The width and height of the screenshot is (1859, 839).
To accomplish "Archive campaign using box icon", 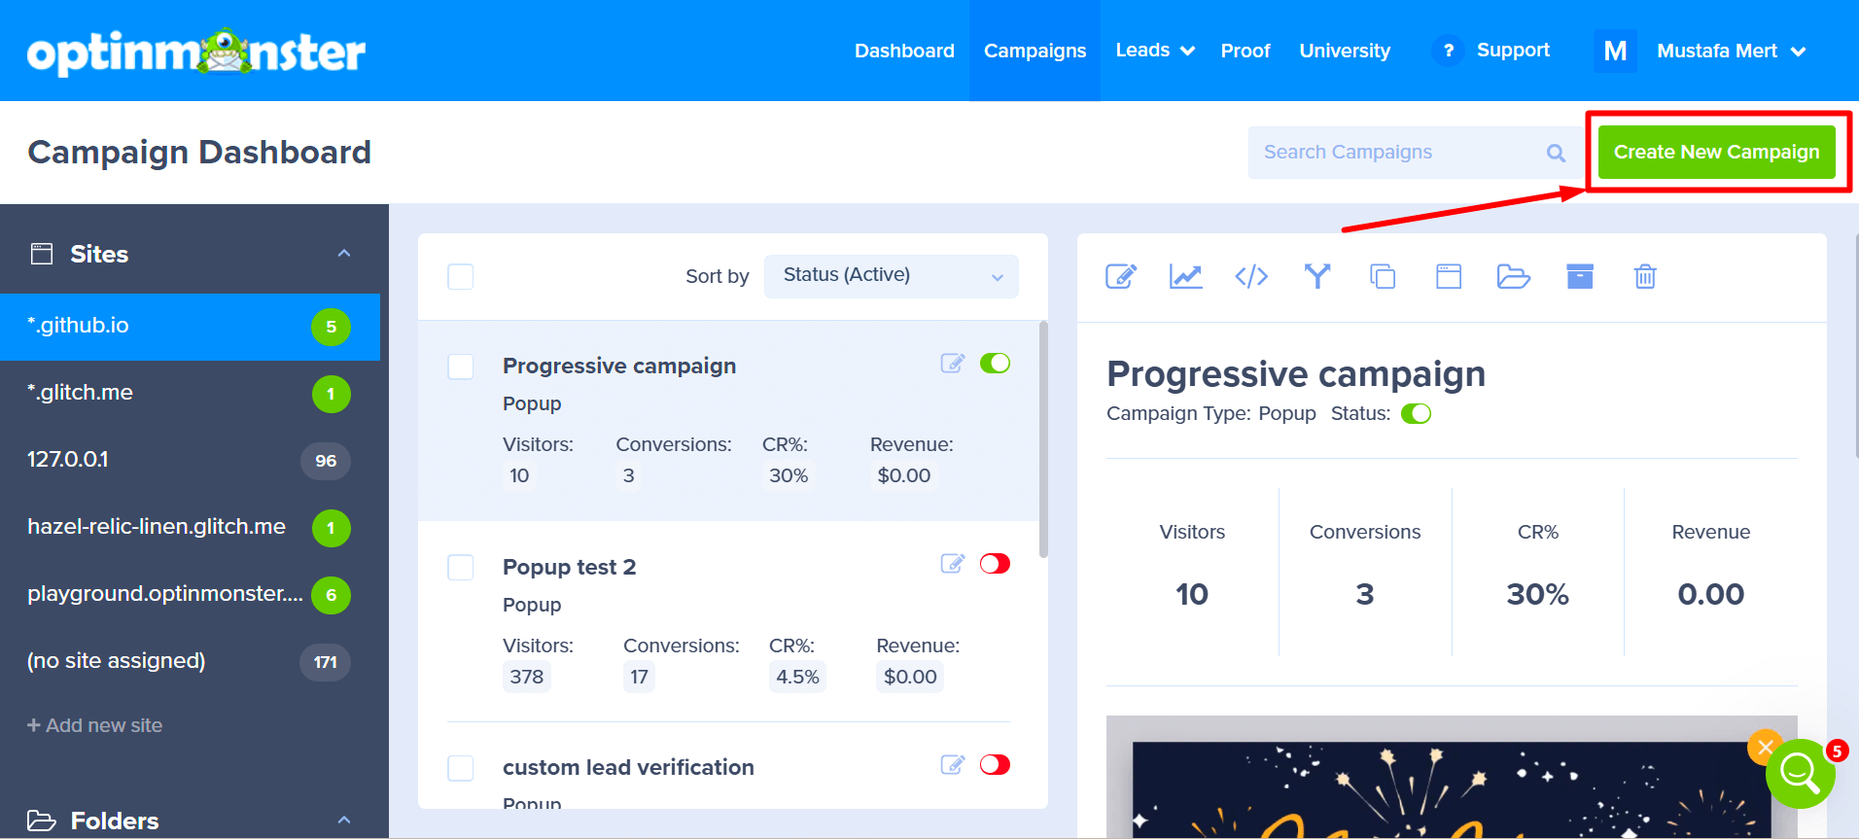I will tap(1580, 277).
